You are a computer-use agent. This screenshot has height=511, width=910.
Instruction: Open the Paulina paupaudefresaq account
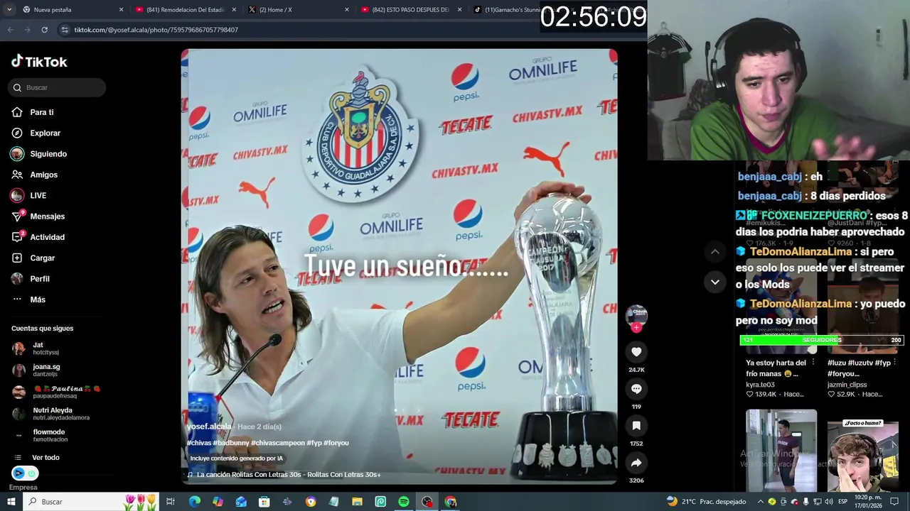point(57,392)
